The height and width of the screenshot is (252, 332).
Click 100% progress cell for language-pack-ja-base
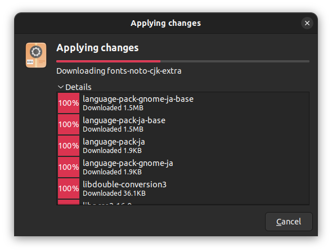pos(69,124)
